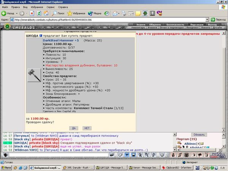
Task: Click the chat message input field
Action: coord(59,155)
